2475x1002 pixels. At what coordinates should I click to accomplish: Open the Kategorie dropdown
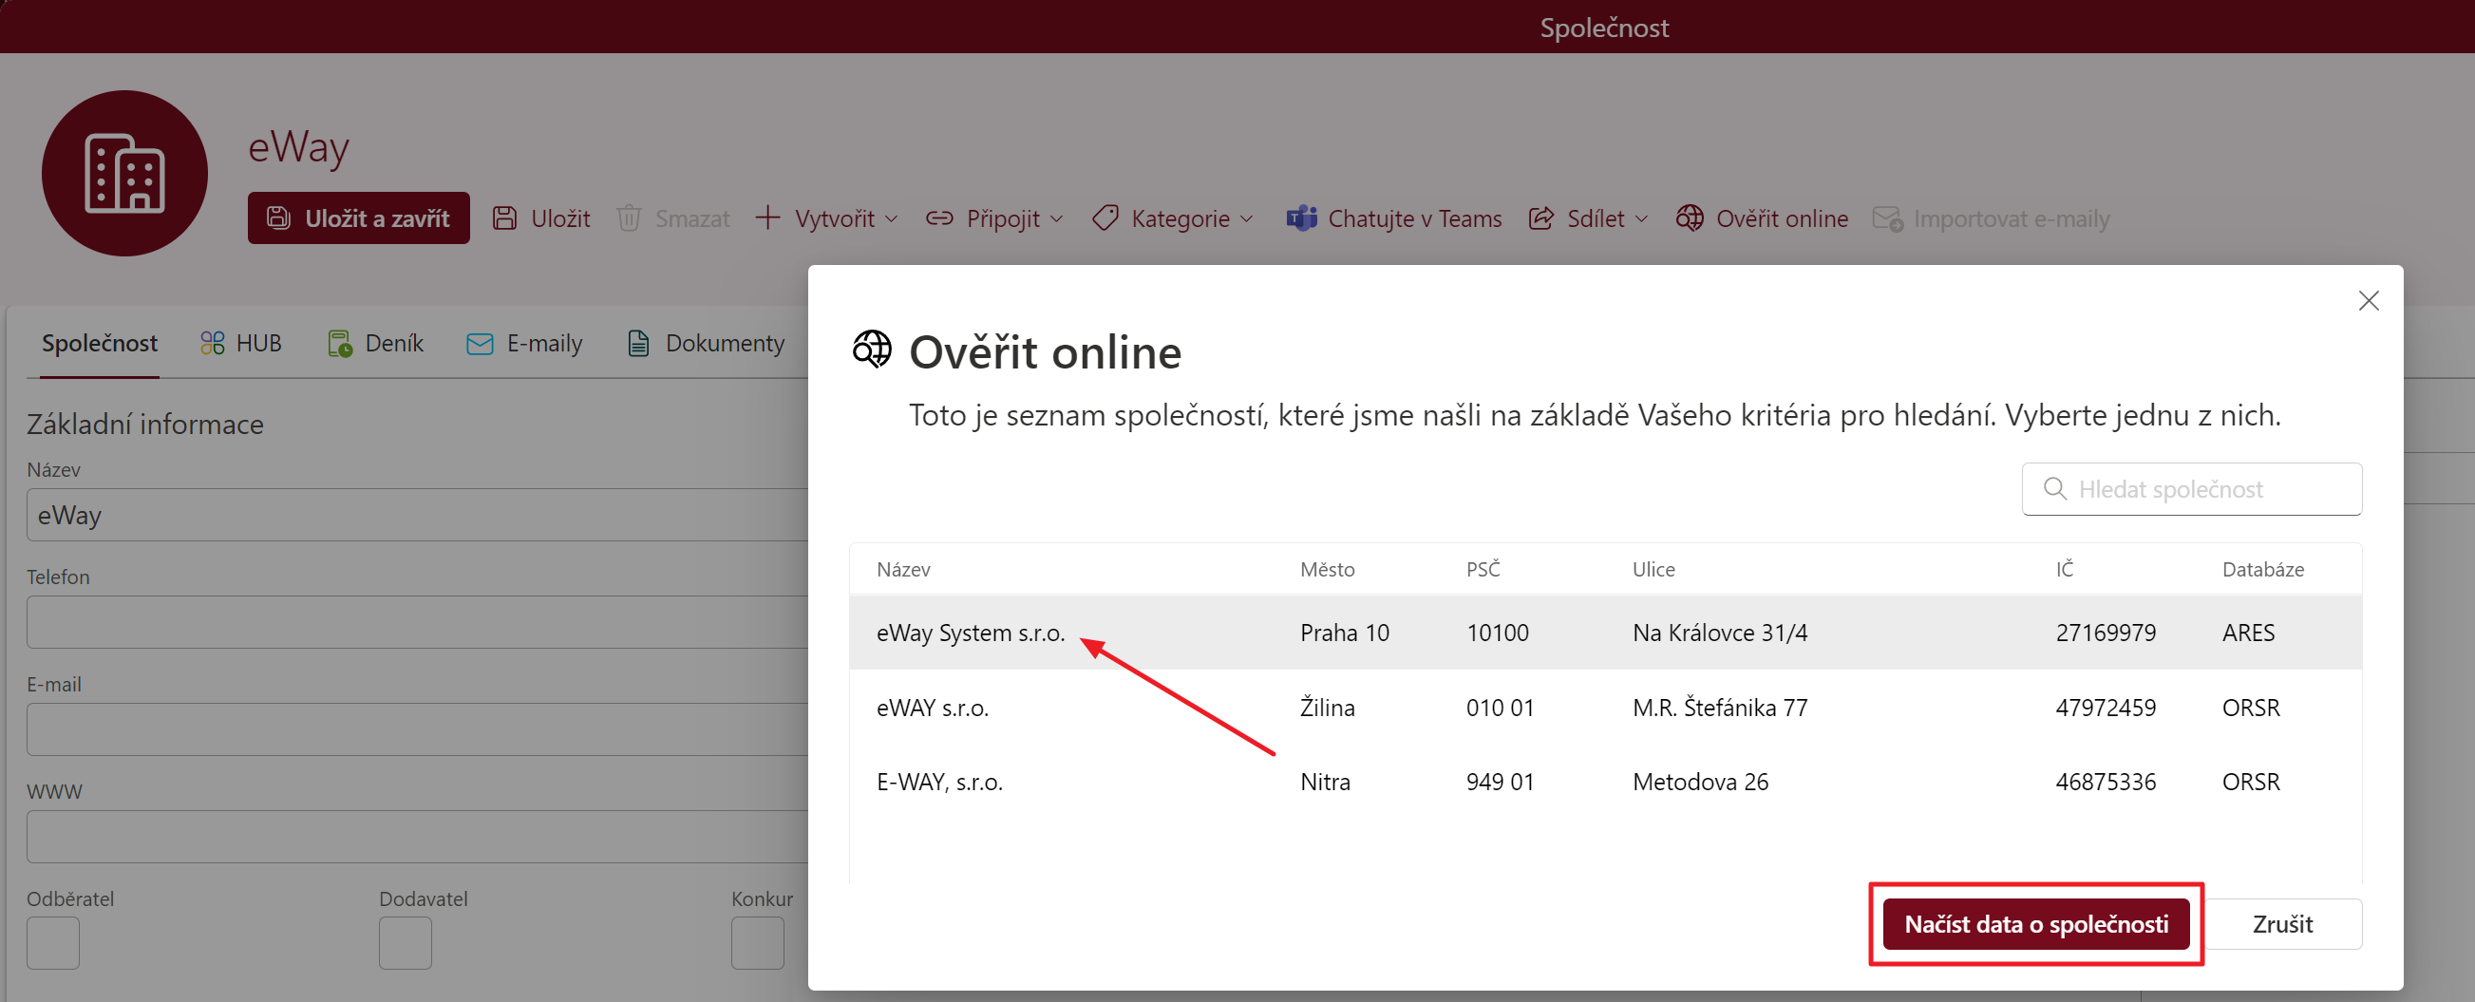[x=1173, y=218]
